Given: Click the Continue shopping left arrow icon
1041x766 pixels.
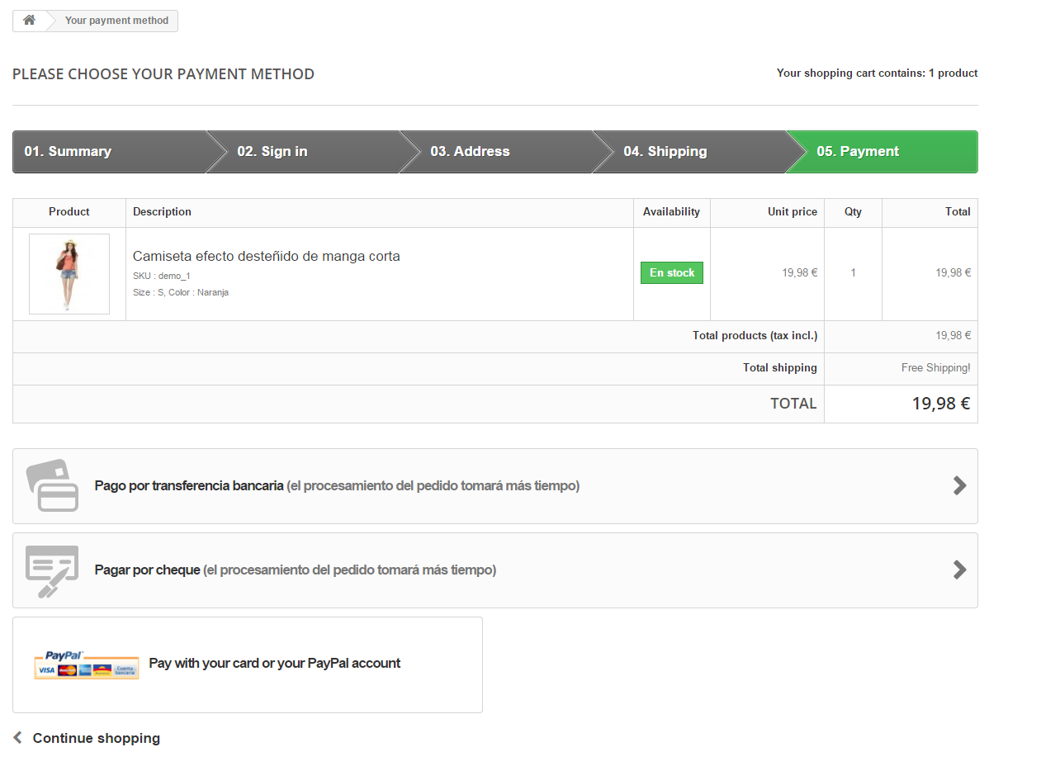Looking at the screenshot, I should click(17, 738).
